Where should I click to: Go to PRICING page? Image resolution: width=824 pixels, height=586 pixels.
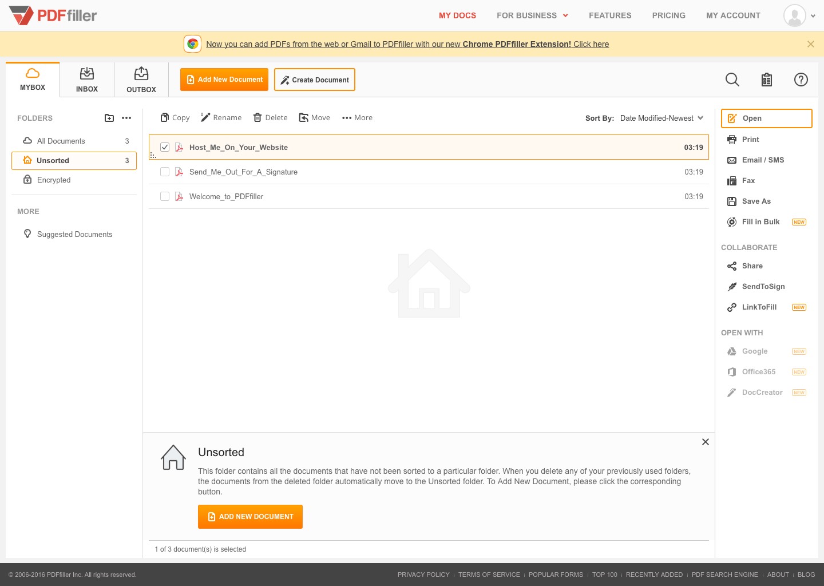pyautogui.click(x=668, y=15)
